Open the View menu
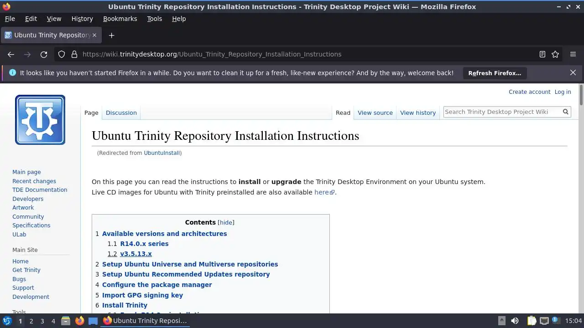Screen dimensions: 584x328 tap(54, 19)
